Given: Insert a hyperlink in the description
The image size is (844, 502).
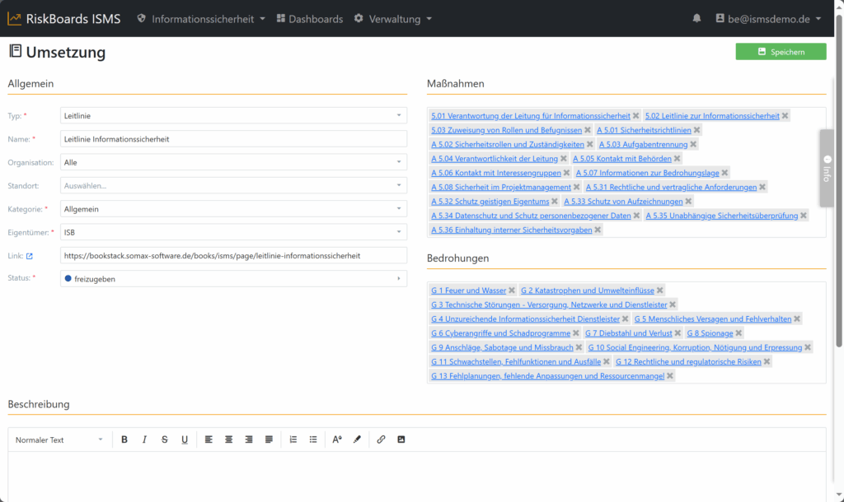Looking at the screenshot, I should tap(381, 439).
